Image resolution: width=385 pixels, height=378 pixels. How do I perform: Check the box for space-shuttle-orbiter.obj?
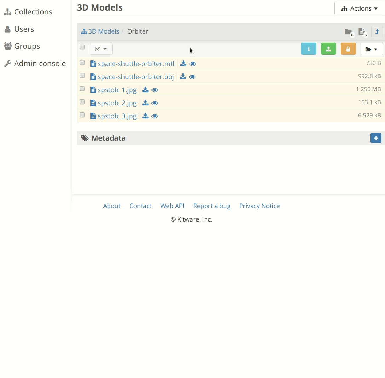tap(82, 76)
